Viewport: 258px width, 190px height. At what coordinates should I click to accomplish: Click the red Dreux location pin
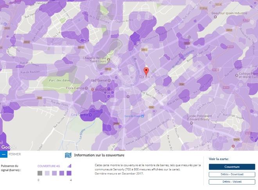point(146,71)
